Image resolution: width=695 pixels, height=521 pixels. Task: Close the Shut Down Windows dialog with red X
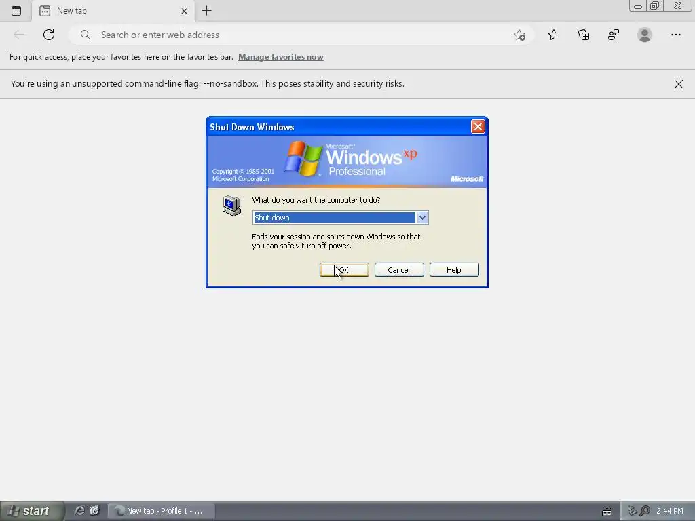pos(478,127)
